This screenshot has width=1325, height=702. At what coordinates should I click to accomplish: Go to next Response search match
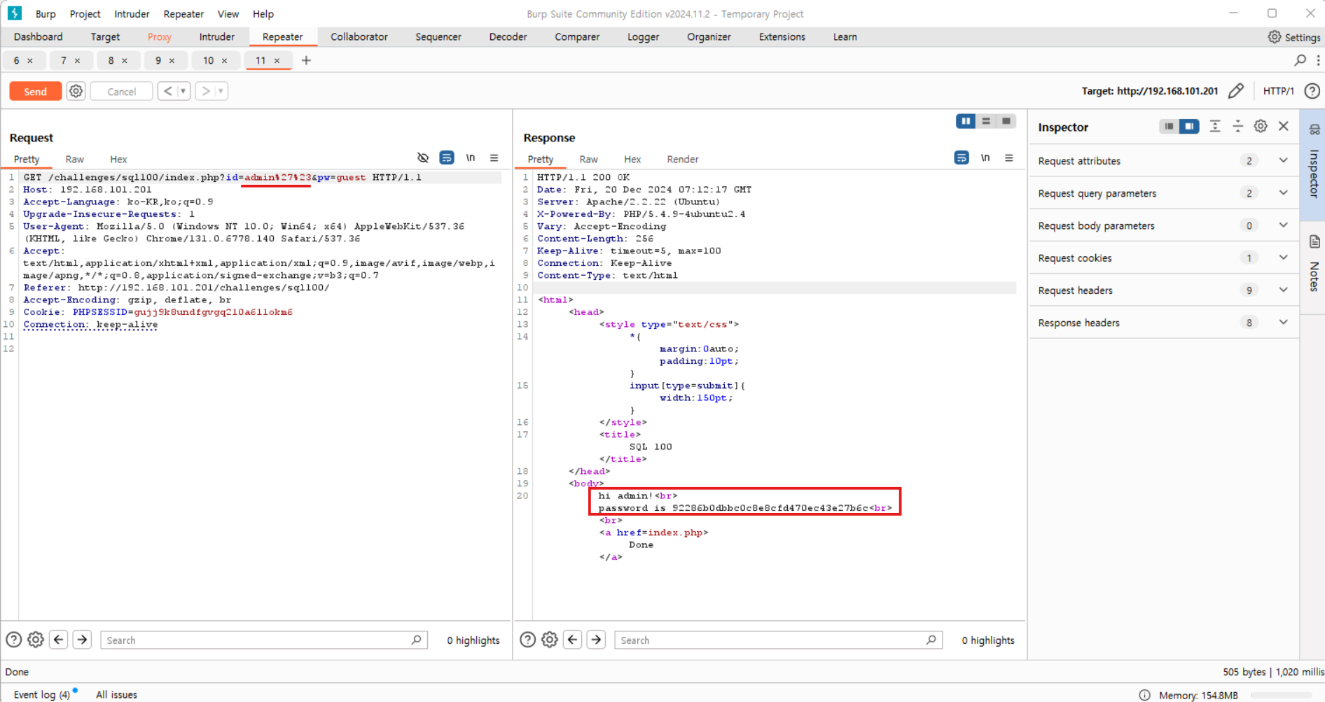[x=596, y=640]
